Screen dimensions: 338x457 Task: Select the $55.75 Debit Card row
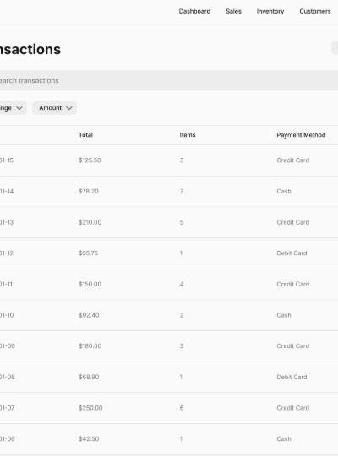point(169,253)
